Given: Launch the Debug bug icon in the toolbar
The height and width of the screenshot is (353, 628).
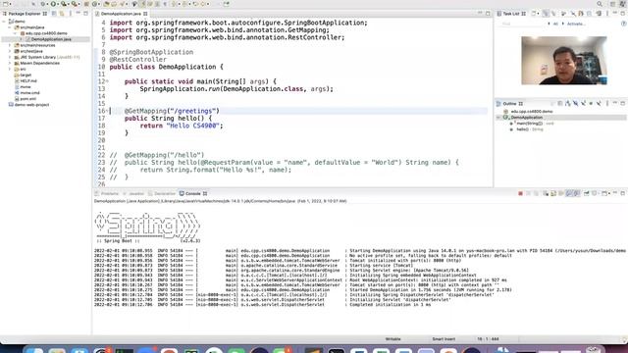Looking at the screenshot, I should pos(43,4).
